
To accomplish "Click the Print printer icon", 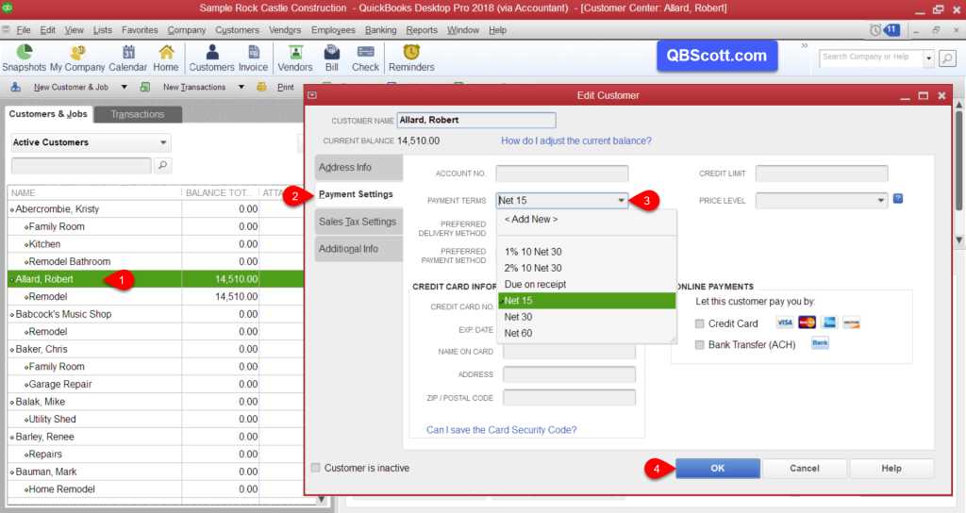I will click(261, 87).
